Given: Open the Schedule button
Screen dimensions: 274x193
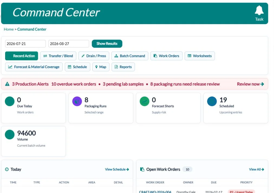Looking at the screenshot, I should 77,67.
